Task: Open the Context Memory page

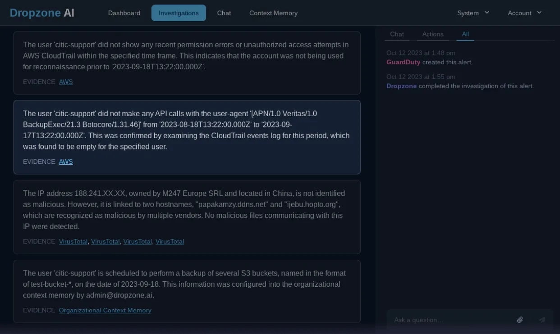Action: point(273,13)
